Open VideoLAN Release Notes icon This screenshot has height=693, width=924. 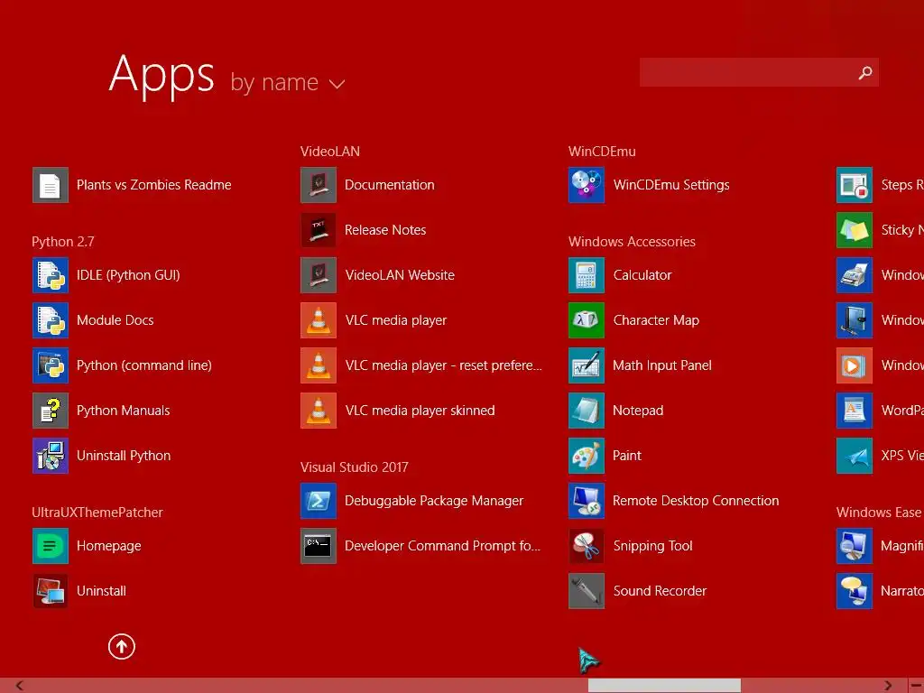tap(319, 230)
